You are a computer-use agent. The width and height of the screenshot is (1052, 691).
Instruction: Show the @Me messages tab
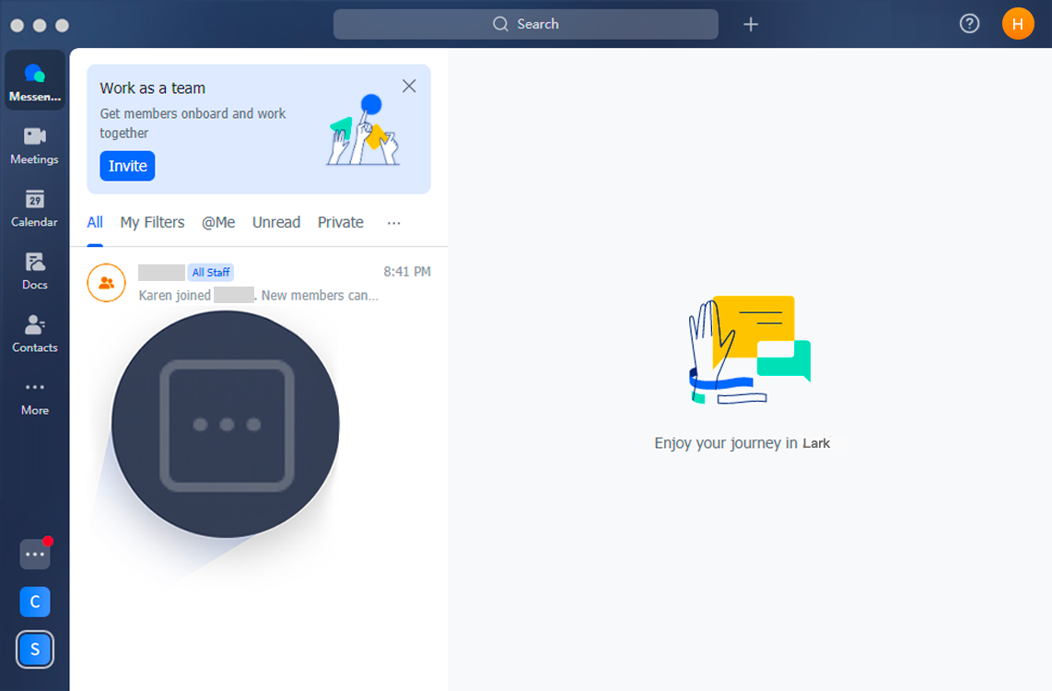coord(218,222)
